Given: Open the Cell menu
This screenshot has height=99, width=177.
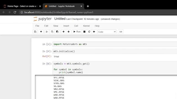Looking at the screenshot, I should tap(76, 26).
